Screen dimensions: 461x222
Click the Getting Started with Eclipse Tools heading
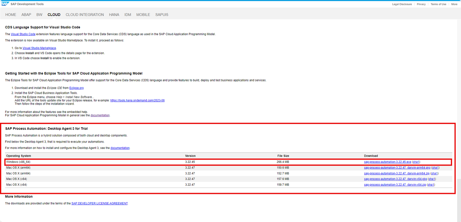point(74,73)
